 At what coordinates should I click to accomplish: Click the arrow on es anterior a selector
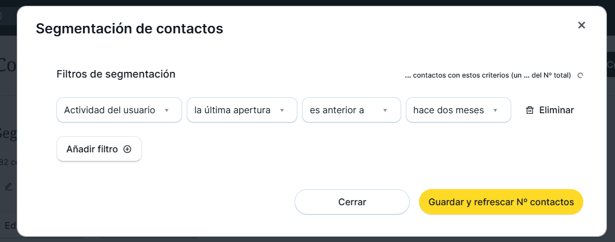pos(386,110)
